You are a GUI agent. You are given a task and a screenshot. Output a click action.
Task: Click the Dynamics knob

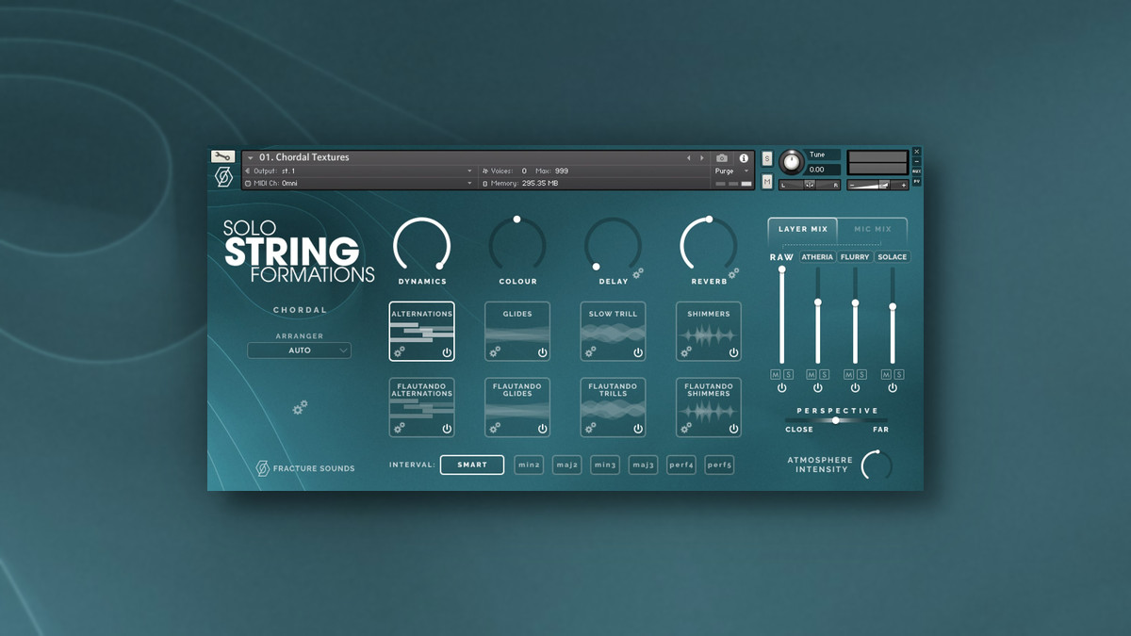(422, 246)
